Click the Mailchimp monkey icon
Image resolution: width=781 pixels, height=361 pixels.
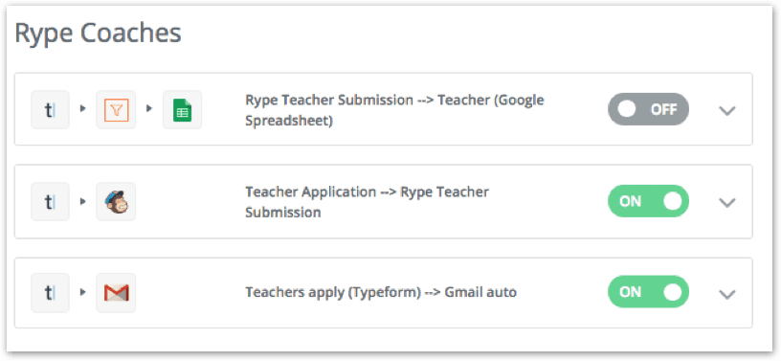pyautogui.click(x=116, y=201)
